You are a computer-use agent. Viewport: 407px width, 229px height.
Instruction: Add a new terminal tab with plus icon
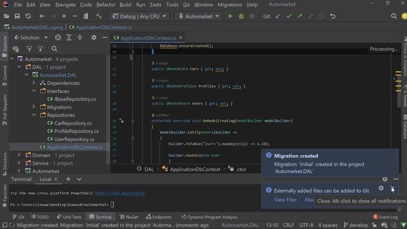tap(68, 179)
